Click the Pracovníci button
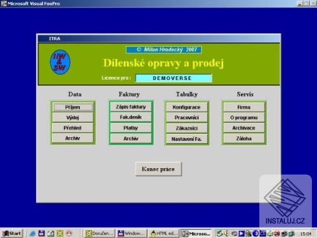 point(186,117)
